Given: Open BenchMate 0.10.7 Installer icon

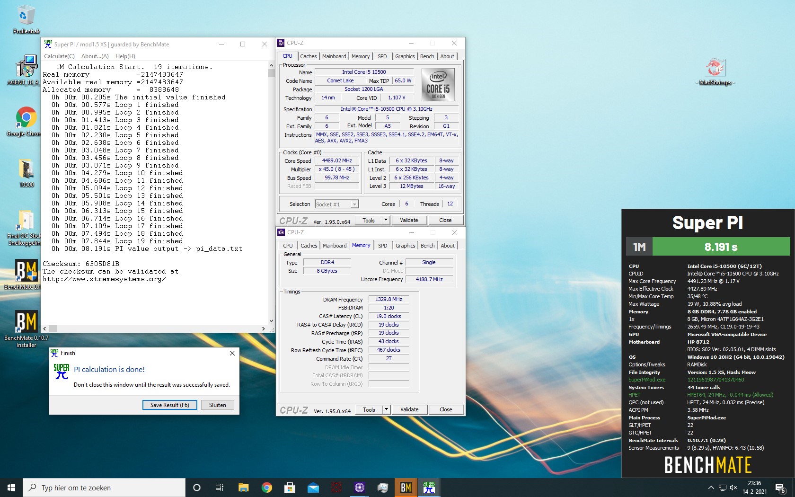Looking at the screenshot, I should (x=26, y=329).
